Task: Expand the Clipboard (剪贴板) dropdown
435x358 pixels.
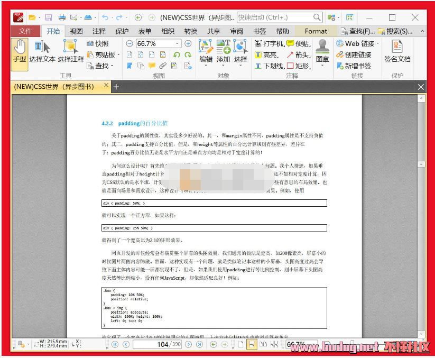Action: 119,54
